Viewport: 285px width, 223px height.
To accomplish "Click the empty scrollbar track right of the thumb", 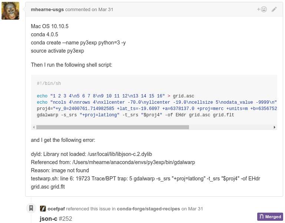I will click(x=231, y=127).
